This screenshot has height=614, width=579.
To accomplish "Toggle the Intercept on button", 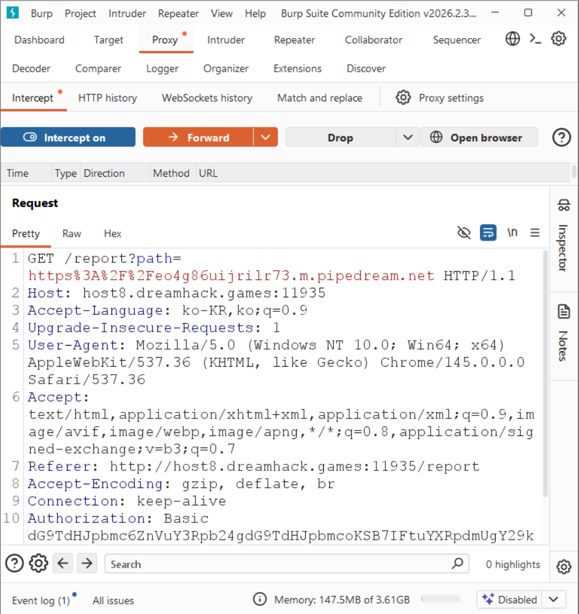I will point(68,137).
